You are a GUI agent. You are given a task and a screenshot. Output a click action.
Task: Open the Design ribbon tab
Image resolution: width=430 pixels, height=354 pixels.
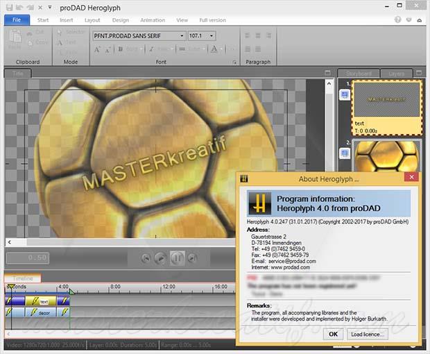[x=121, y=20]
